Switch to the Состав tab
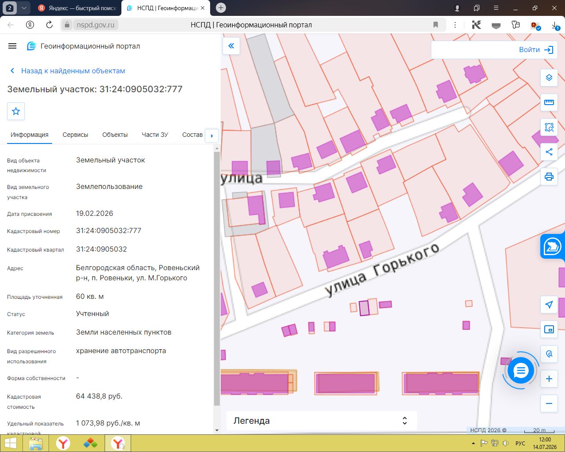This screenshot has width=565, height=452. pyautogui.click(x=192, y=135)
